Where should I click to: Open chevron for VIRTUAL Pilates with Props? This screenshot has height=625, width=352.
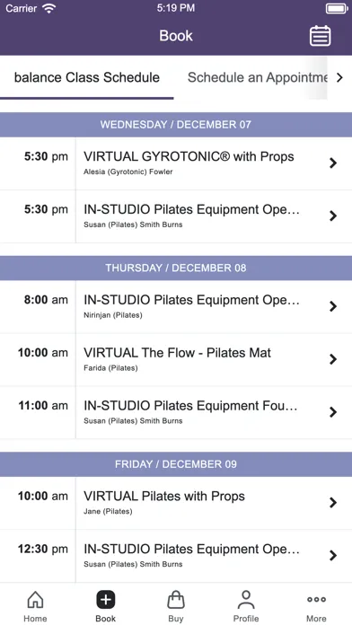pyautogui.click(x=333, y=503)
